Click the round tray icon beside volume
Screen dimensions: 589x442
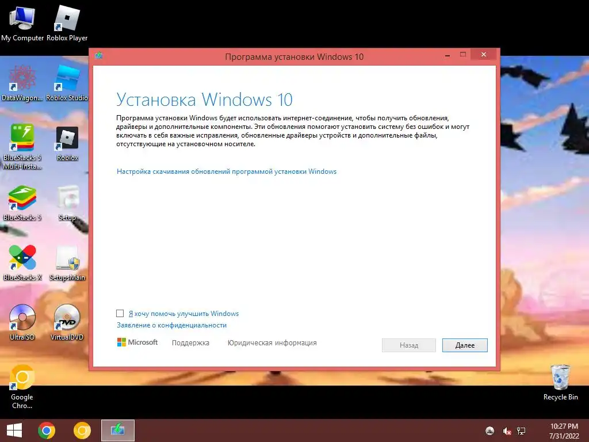coord(490,431)
